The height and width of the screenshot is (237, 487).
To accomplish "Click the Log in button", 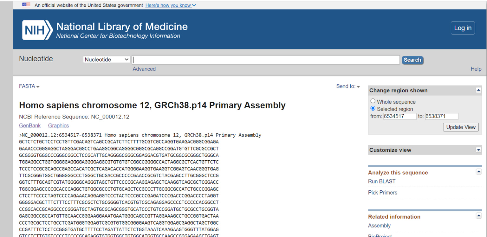I will tap(463, 28).
